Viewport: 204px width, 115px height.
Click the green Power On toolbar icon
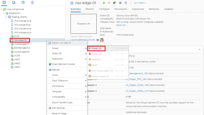tap(104, 3)
